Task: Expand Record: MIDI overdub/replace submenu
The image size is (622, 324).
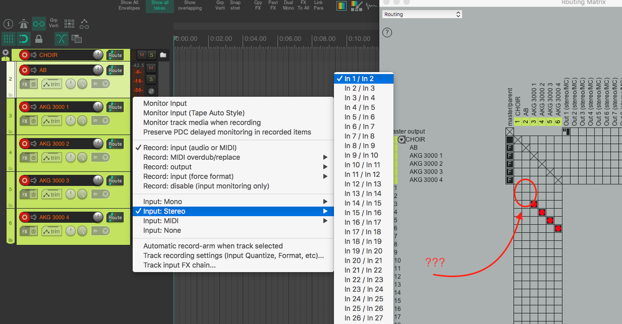Action: [x=233, y=157]
